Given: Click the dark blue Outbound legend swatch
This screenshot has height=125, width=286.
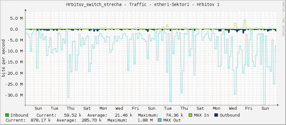Looking at the screenshot, I should pyautogui.click(x=216, y=115).
